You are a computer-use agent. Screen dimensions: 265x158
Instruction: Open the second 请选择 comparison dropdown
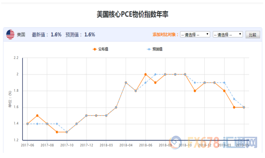[x=228, y=34]
